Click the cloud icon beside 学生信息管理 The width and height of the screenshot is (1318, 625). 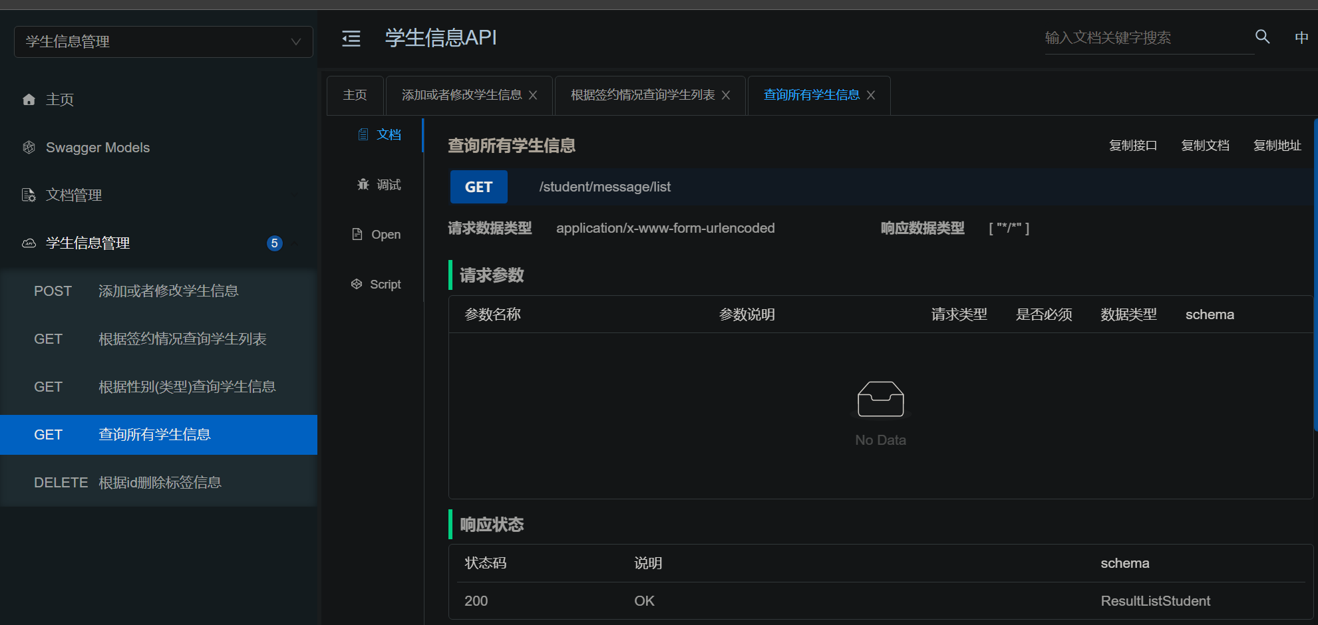(x=29, y=243)
